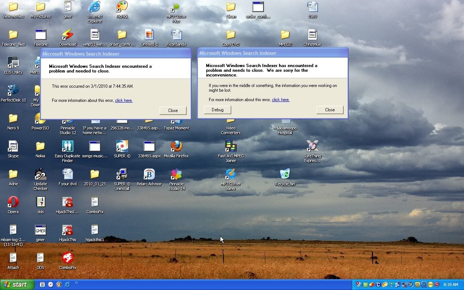Run SUPER © Uninstall
This screenshot has height=290, width=464.
[122, 179]
